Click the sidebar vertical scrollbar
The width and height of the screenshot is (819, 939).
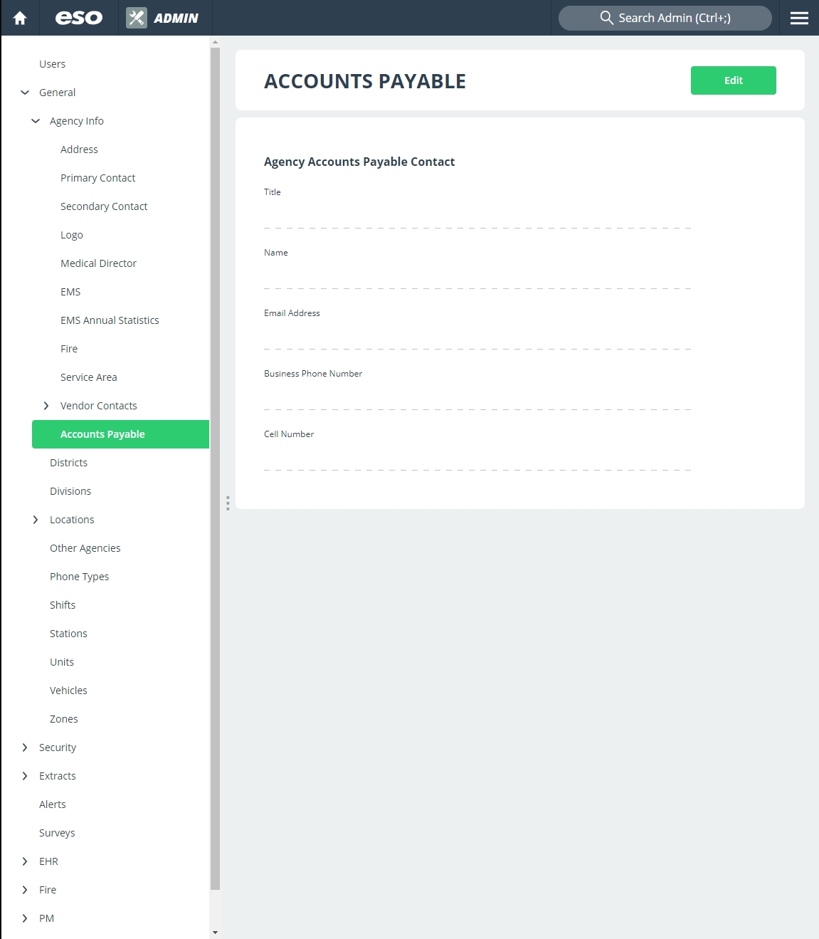pyautogui.click(x=215, y=468)
